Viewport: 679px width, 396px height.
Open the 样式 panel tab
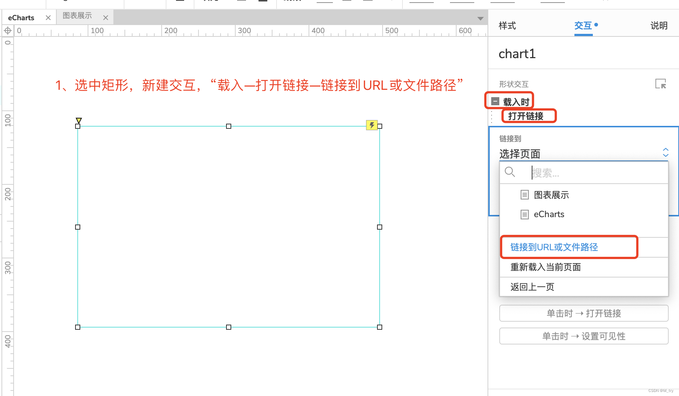507,25
